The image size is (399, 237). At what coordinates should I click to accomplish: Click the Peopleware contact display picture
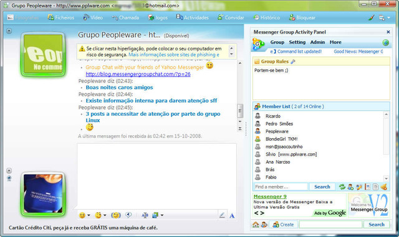43,54
